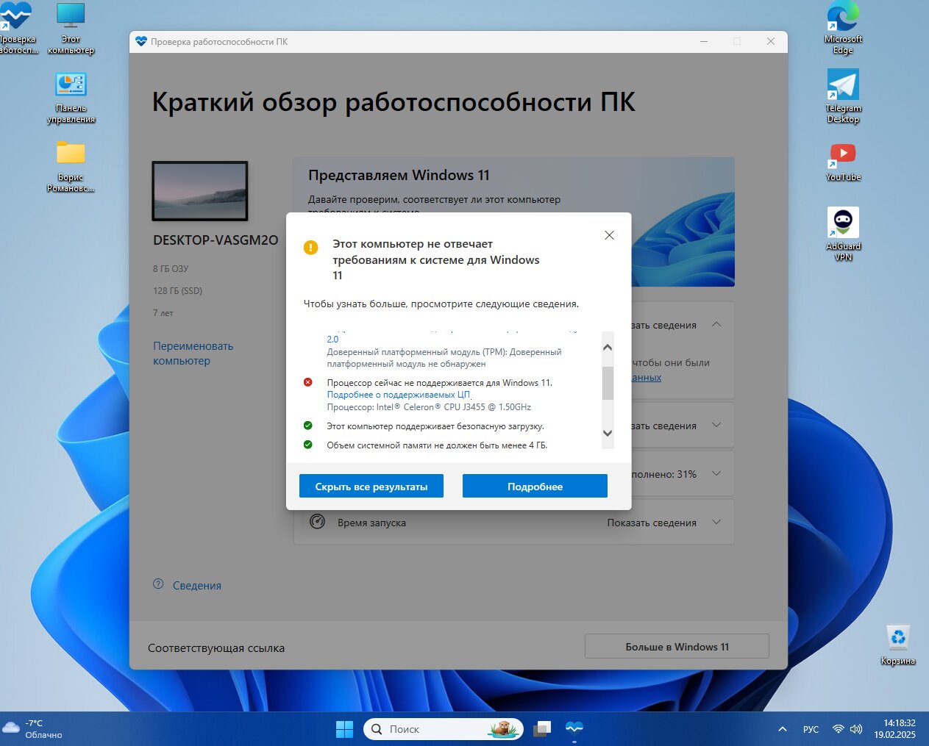Open 'Подробнее о поддерживаемых ЦП' link

[x=398, y=395]
